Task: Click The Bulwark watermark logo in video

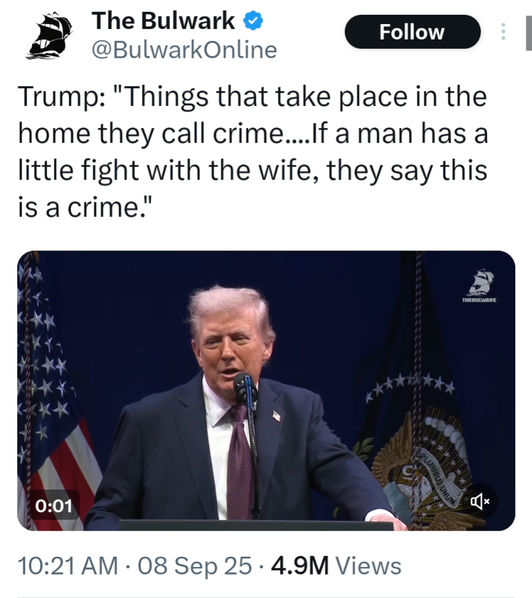Action: point(480,286)
